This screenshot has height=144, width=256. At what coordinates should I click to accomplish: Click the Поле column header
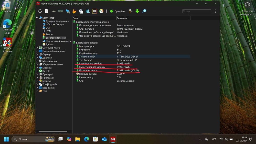[x=94, y=18]
